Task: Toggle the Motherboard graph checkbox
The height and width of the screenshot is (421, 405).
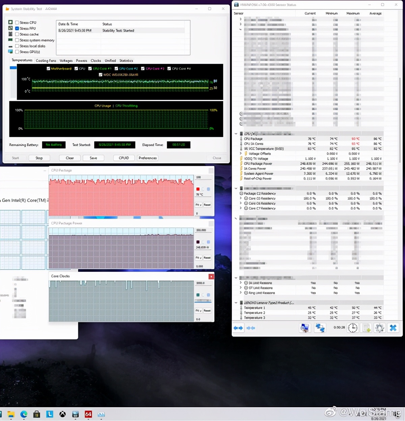Action: point(49,69)
